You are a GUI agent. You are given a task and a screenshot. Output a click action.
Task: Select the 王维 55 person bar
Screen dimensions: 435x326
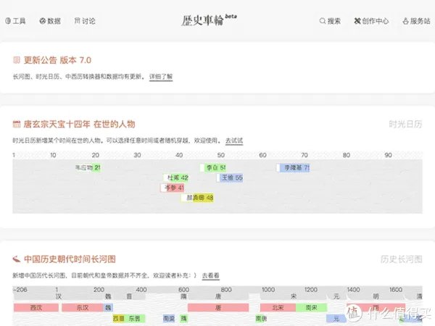(x=229, y=177)
